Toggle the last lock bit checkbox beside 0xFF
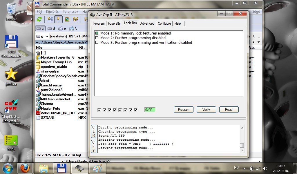Image resolution: width=297 pixels, height=174 pixels. (x=136, y=110)
